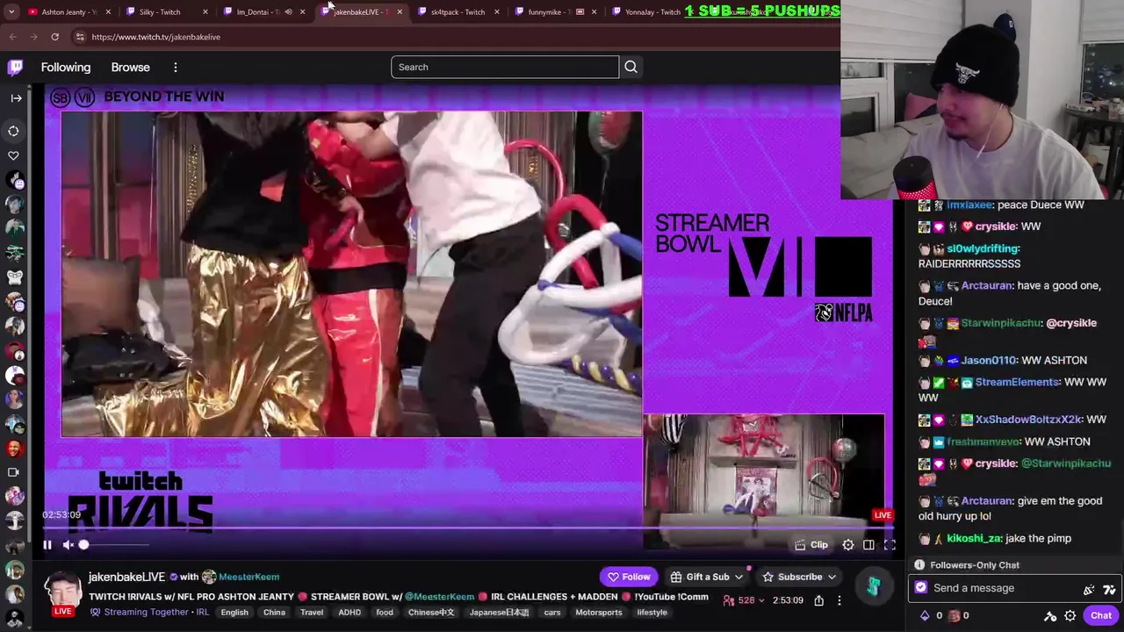
Task: Click the Following nav link
Action: pyautogui.click(x=66, y=68)
